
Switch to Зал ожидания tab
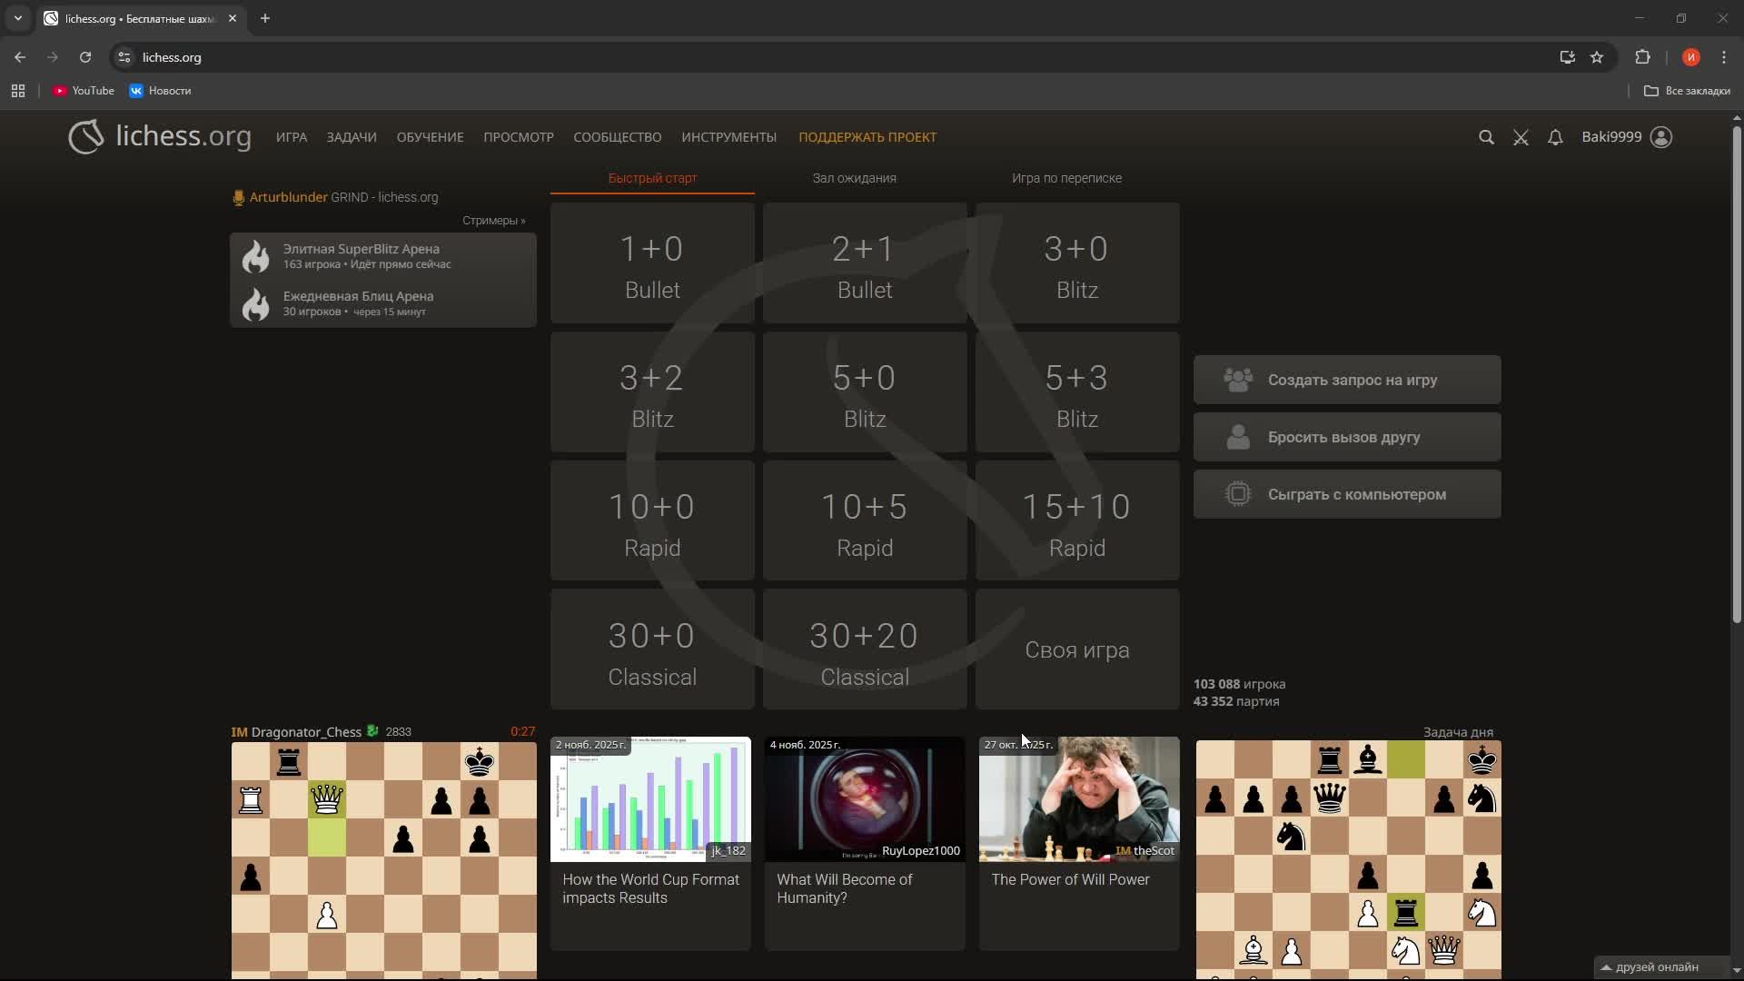[854, 178]
